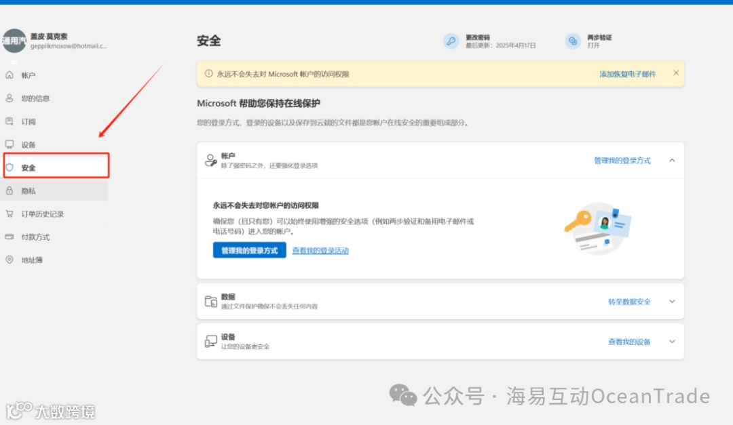Click the 您的信息 person icon
This screenshot has width=733, height=425.
tap(10, 98)
